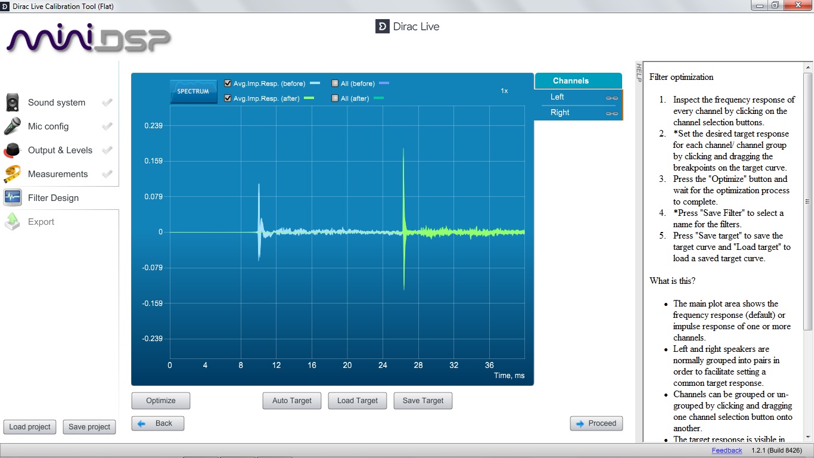Select the Right channel tab
The height and width of the screenshot is (458, 814).
click(x=560, y=113)
